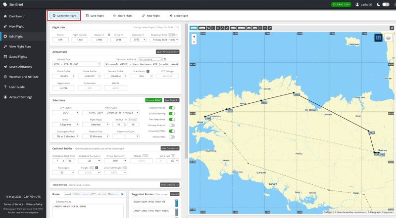396x218 pixels.
Task: Open the Aircraft Type dropdown
Action: [x=77, y=64]
